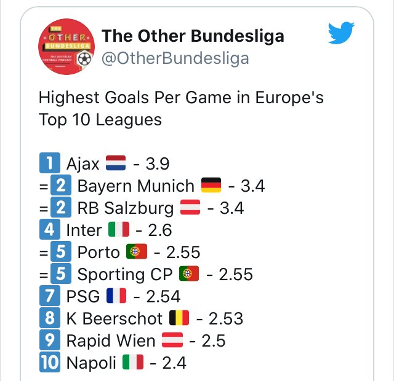The height and width of the screenshot is (381, 394).
Task: Click the Austrian flag beside Rapid Wien
Action: pos(172,341)
